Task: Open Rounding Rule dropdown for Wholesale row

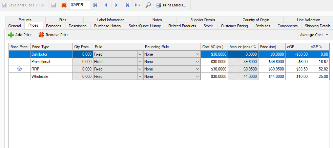Action: pos(197,77)
